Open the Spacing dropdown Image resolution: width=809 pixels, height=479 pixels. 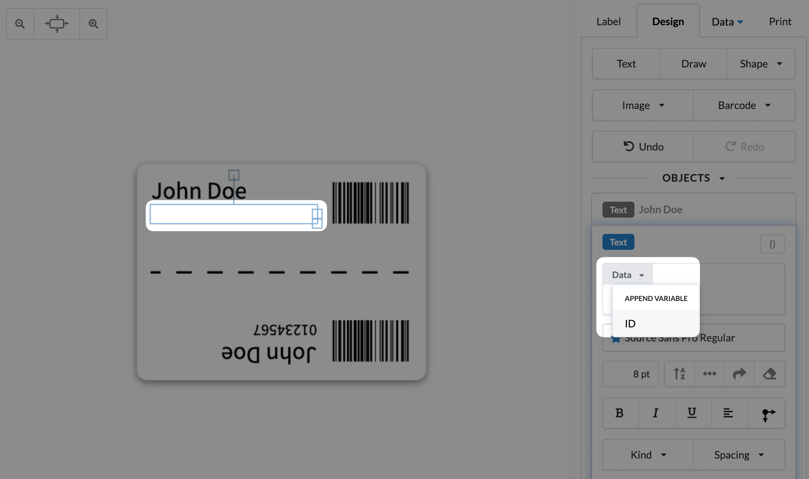[738, 455]
